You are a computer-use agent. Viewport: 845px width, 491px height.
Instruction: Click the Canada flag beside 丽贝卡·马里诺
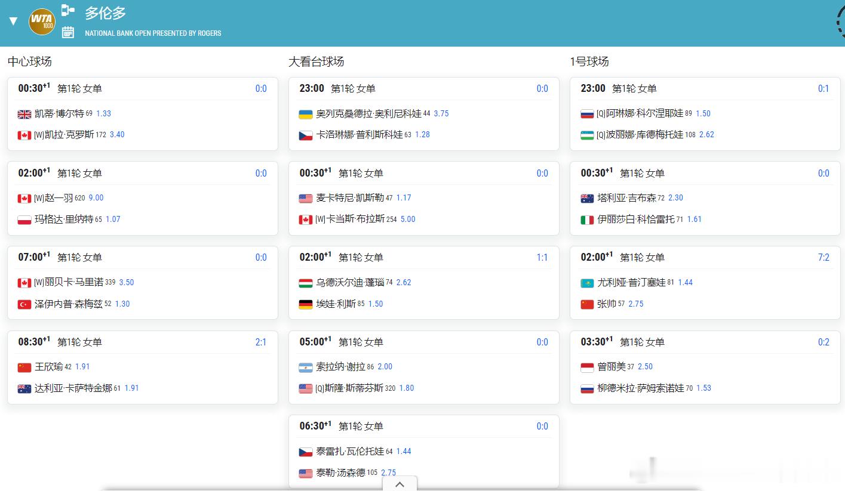tap(24, 283)
